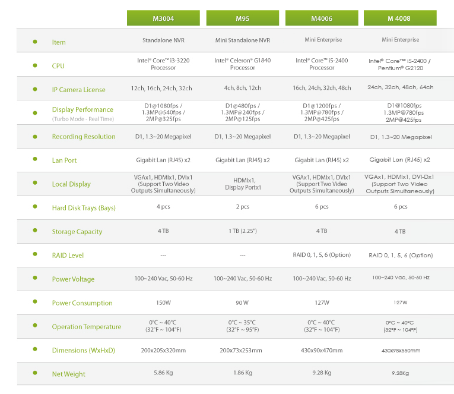Image resolution: width=454 pixels, height=394 pixels.
Task: Click the bullet next to Recording Resolution
Action: [35, 137]
